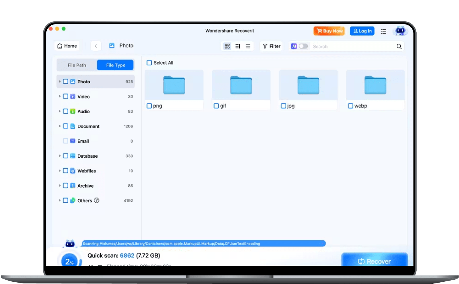Open the webp folder icon

click(x=375, y=85)
